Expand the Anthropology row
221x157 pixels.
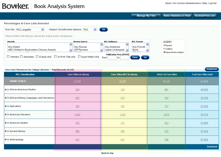tap(8, 140)
